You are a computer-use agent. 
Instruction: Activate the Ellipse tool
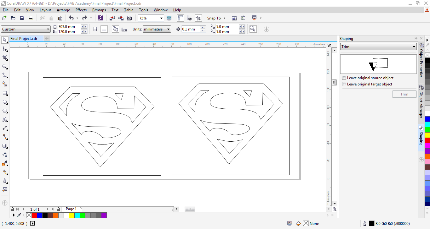(x=5, y=102)
